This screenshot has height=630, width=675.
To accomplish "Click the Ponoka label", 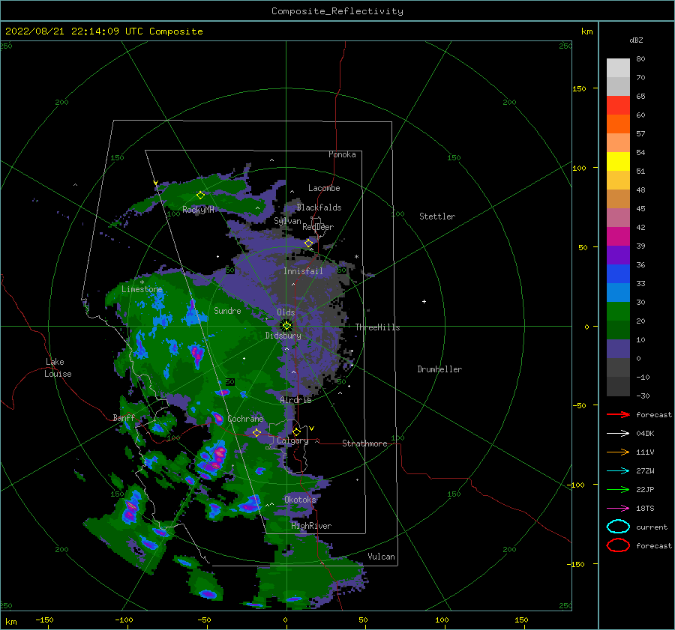I will [342, 154].
